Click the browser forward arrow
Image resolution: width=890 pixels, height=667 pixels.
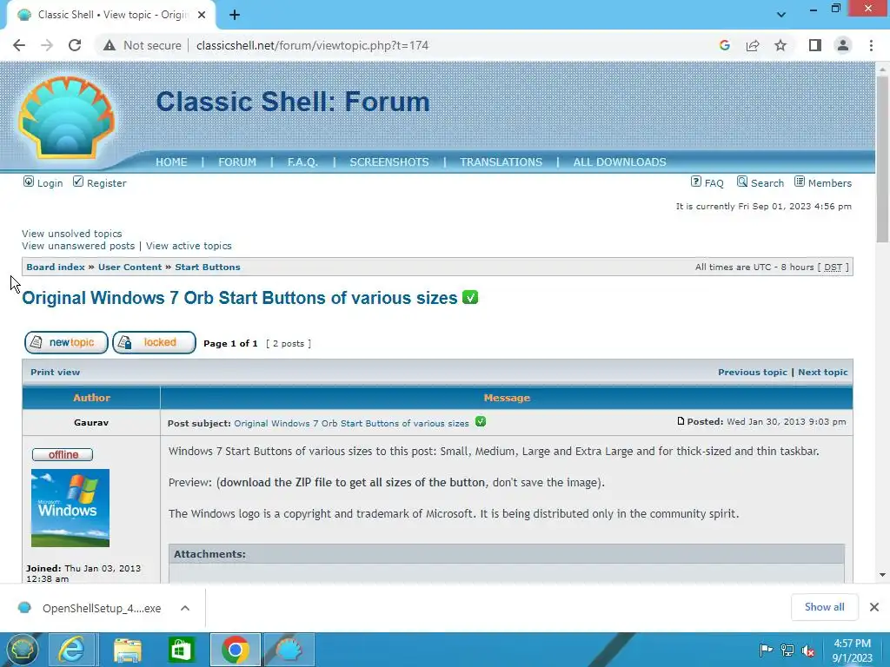pos(47,45)
